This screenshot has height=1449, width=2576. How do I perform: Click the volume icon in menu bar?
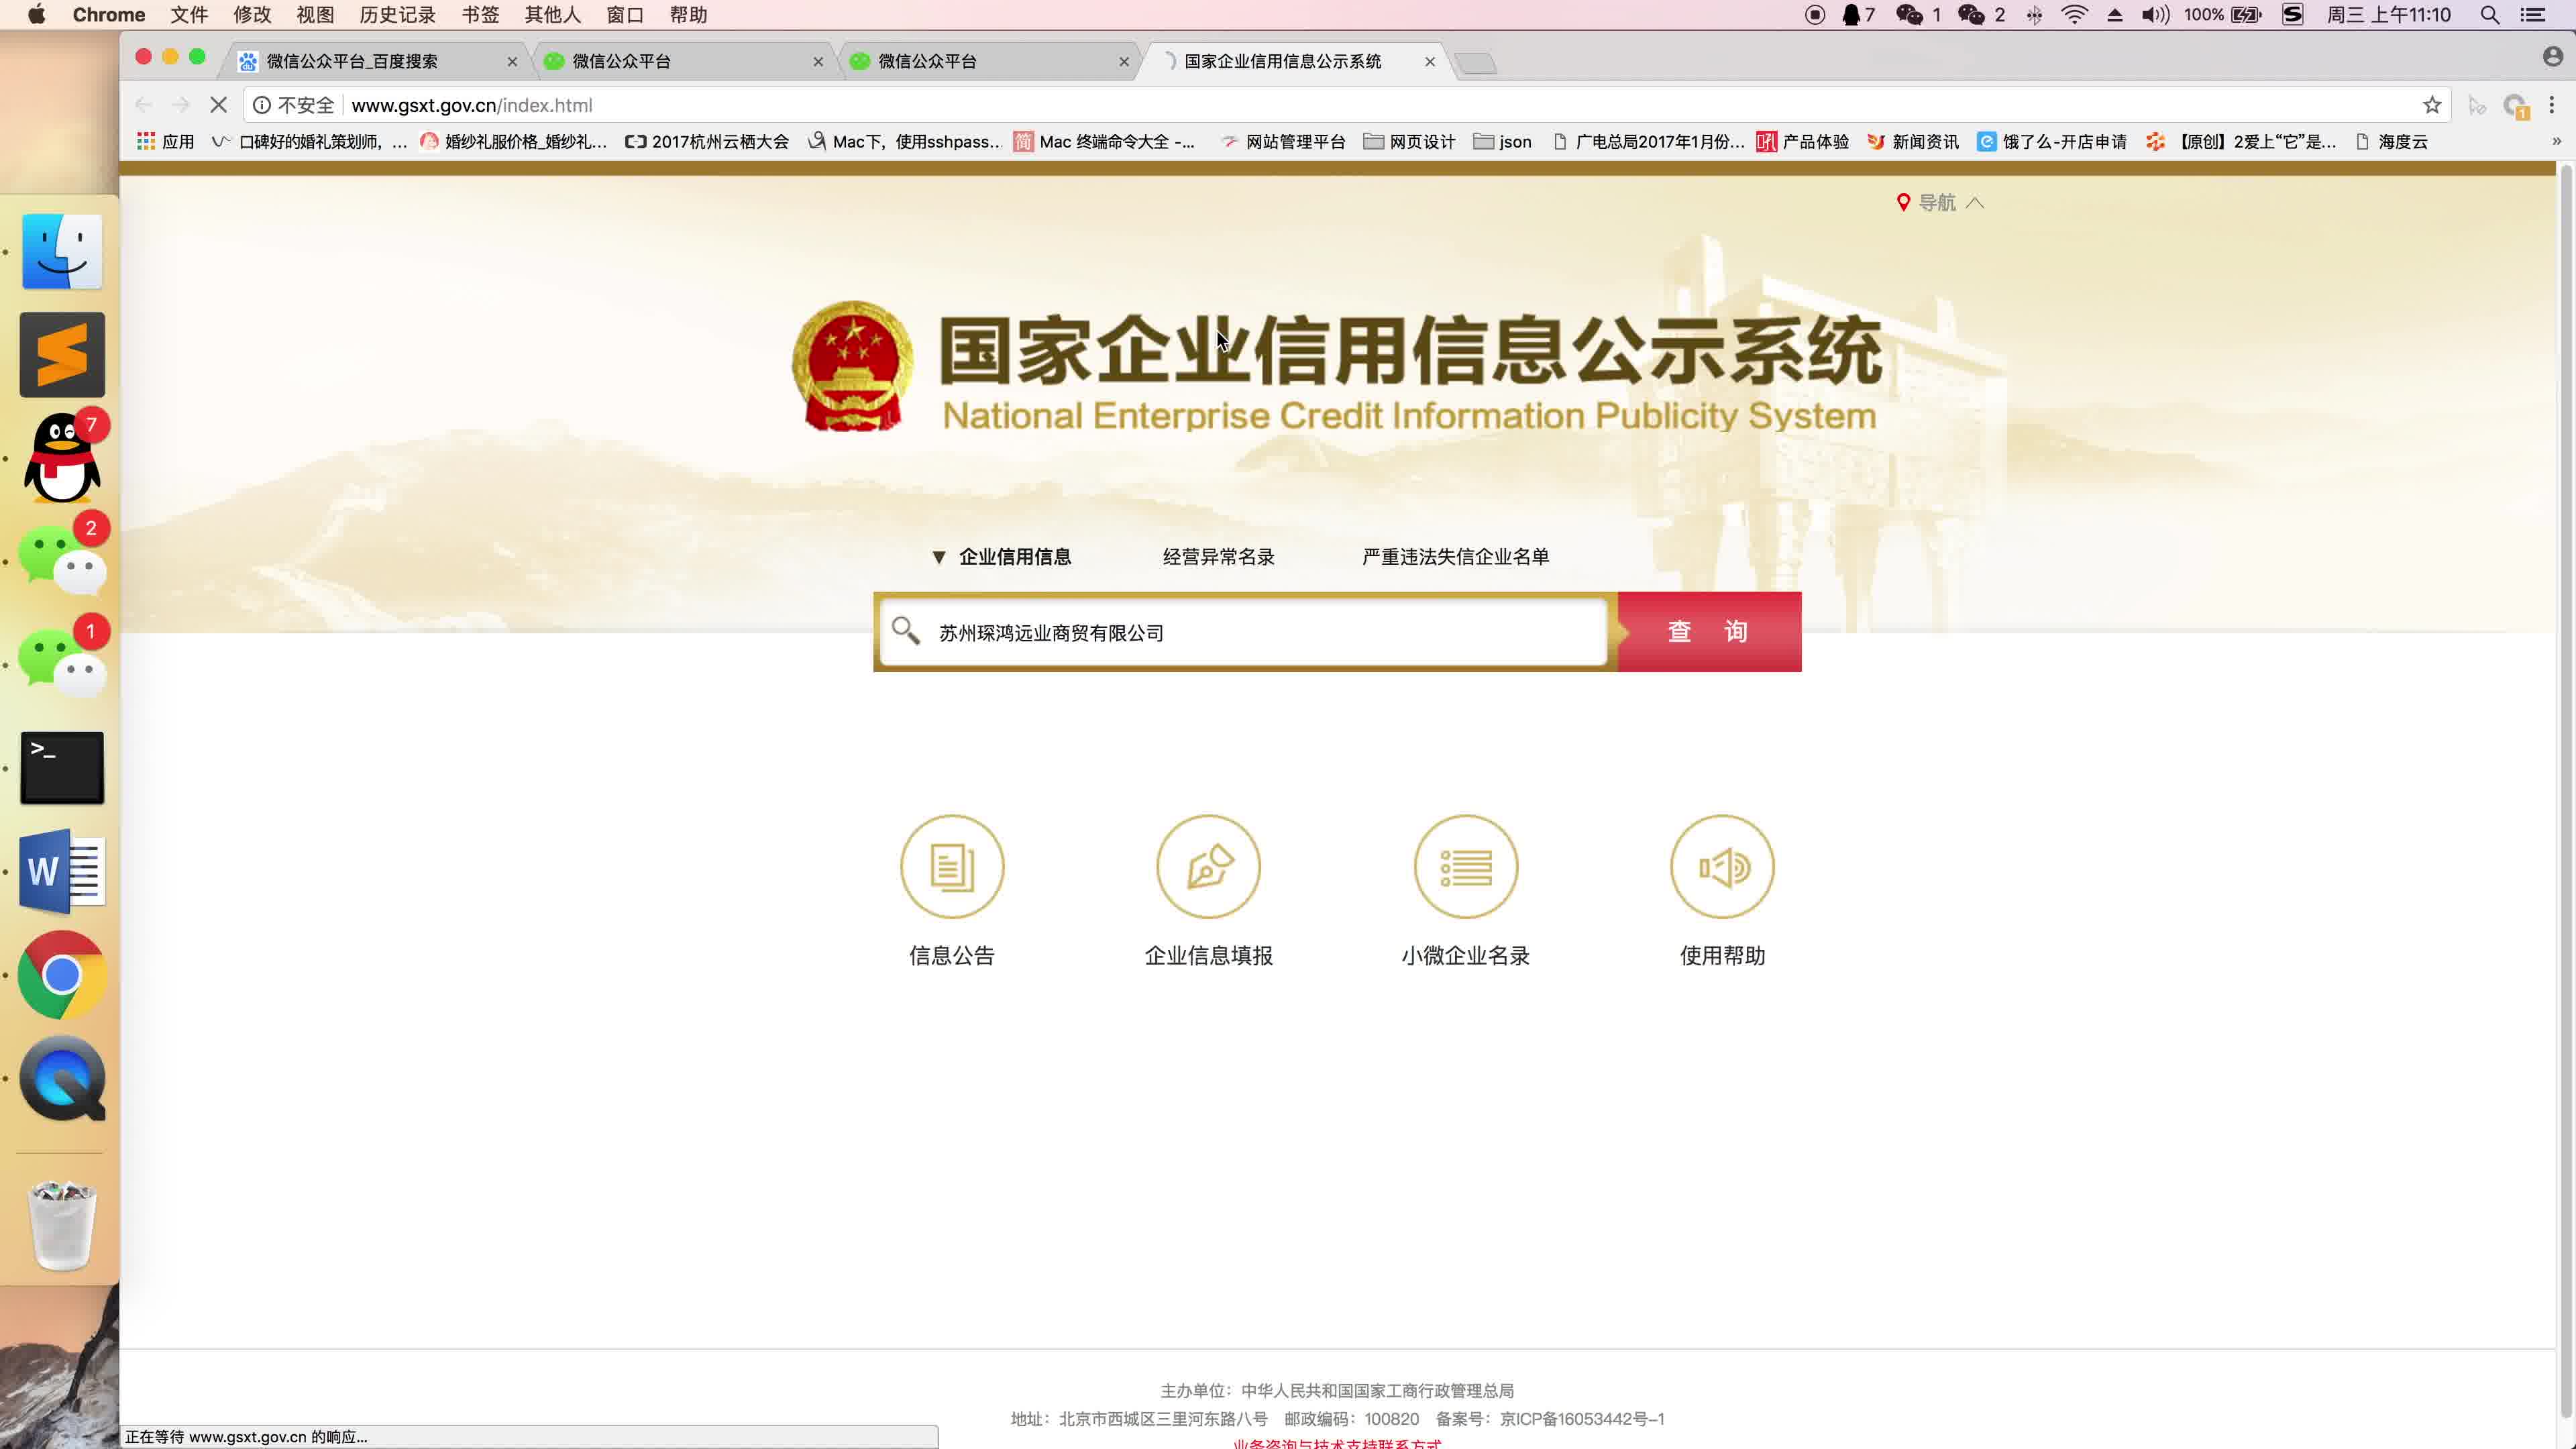click(x=2155, y=15)
